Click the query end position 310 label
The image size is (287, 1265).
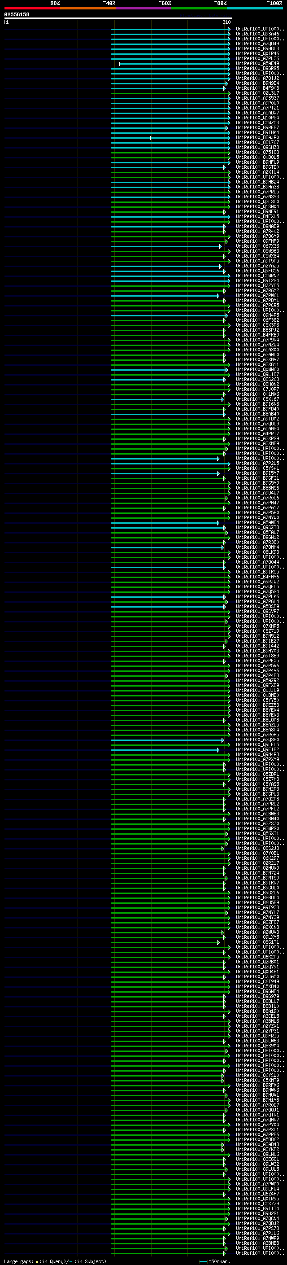tap(226, 22)
